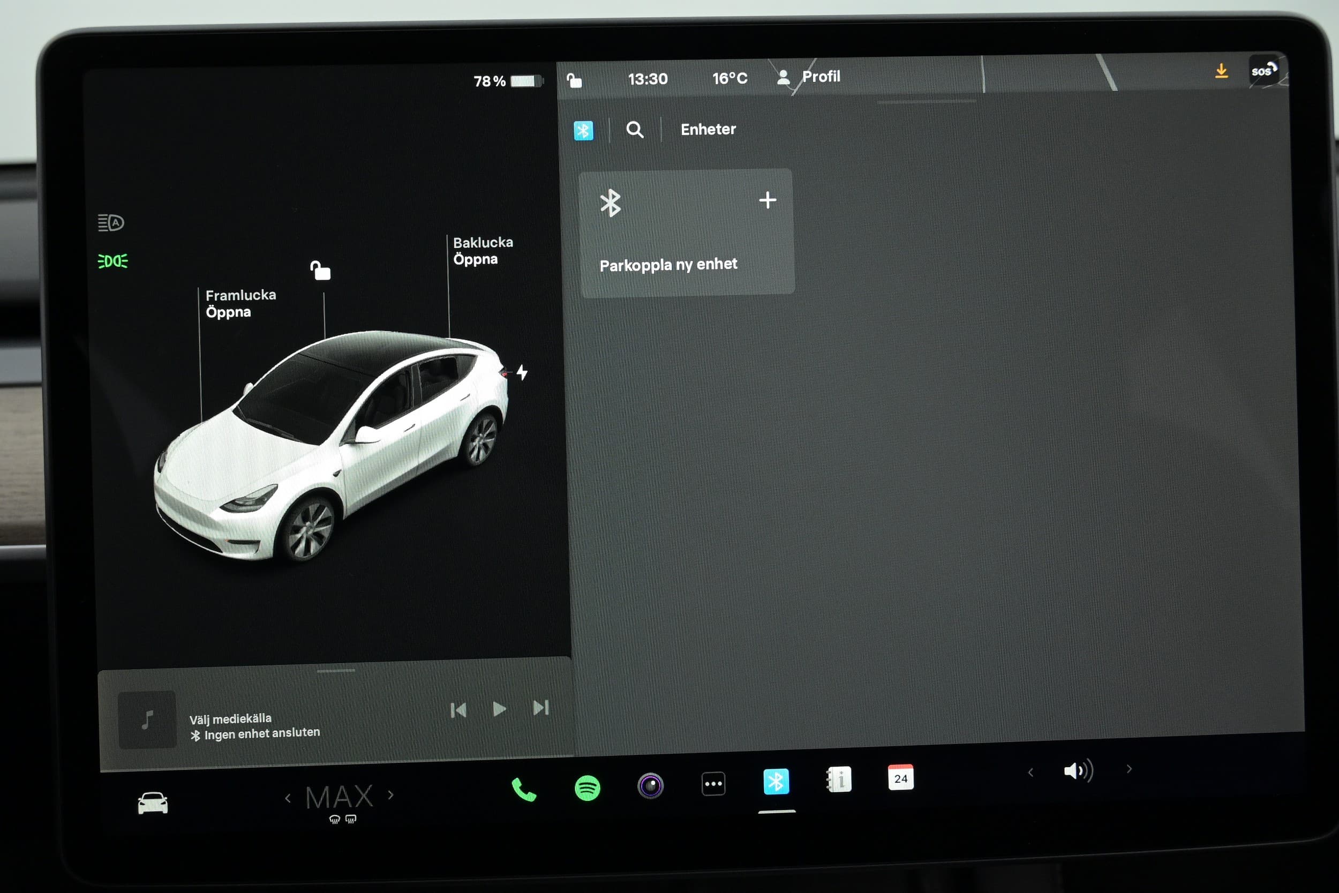
Task: Tap the plus to add new device
Action: pyautogui.click(x=768, y=200)
